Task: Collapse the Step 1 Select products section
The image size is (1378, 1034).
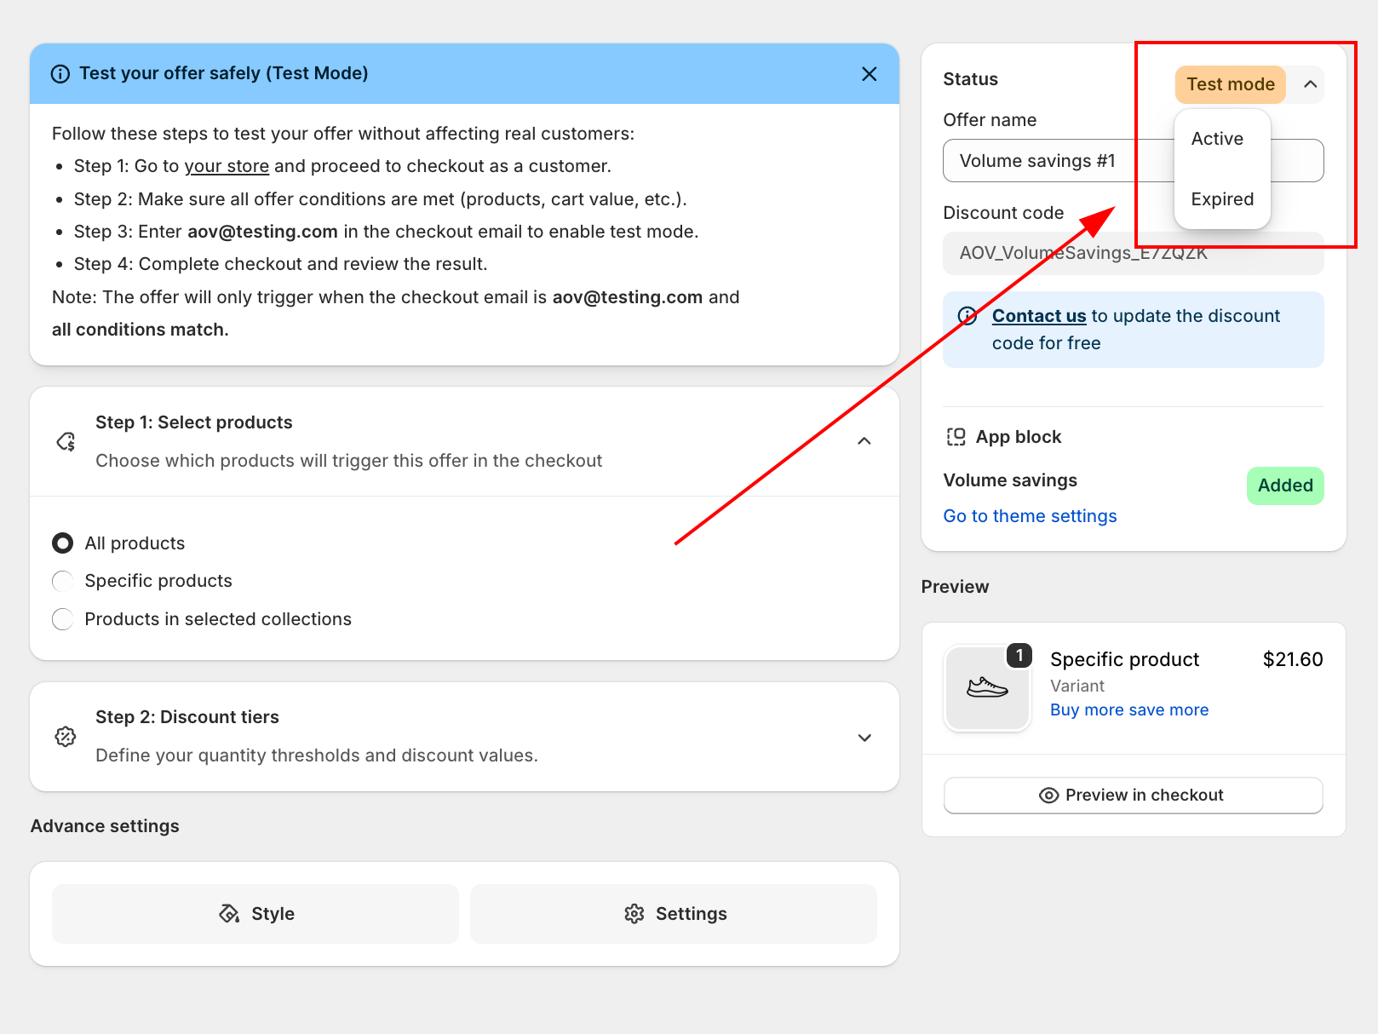Action: click(864, 441)
